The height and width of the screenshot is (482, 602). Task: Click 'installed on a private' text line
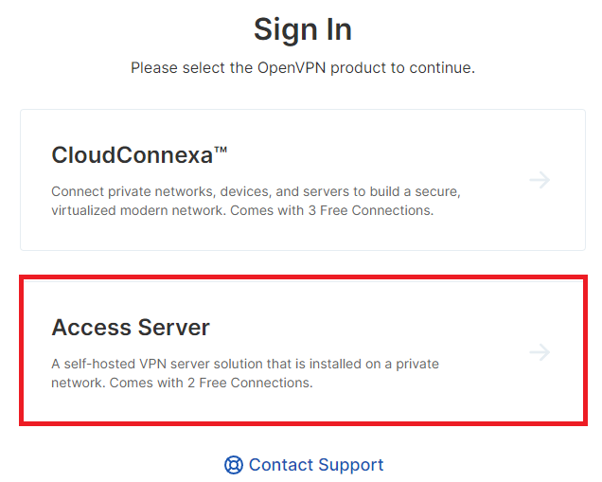point(371,364)
